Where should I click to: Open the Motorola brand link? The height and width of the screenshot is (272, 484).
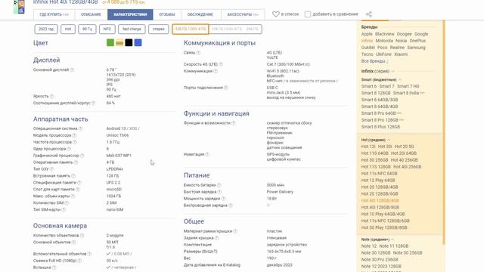click(384, 41)
